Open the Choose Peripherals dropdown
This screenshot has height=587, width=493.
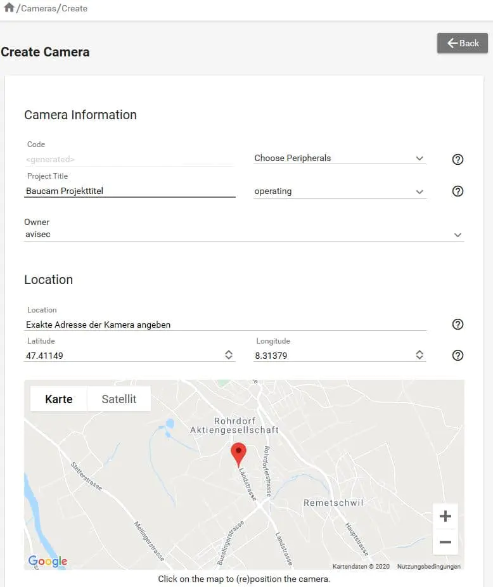[339, 158]
